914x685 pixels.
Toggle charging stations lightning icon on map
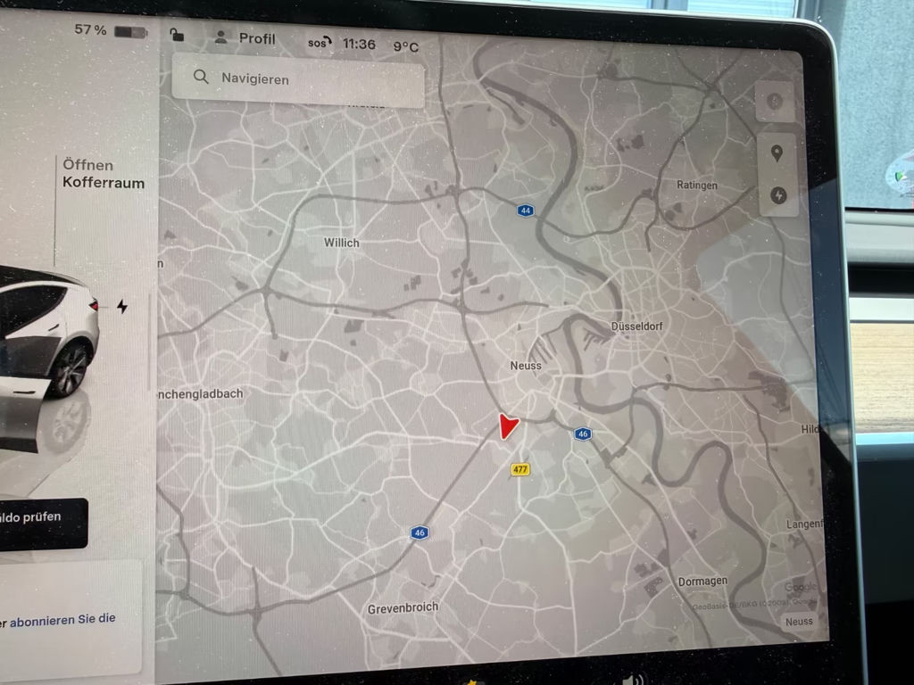778,195
